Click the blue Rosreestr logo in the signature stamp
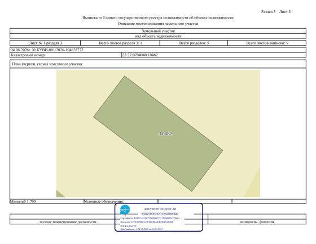Viewport: 316px width, 244px height. (x=125, y=210)
